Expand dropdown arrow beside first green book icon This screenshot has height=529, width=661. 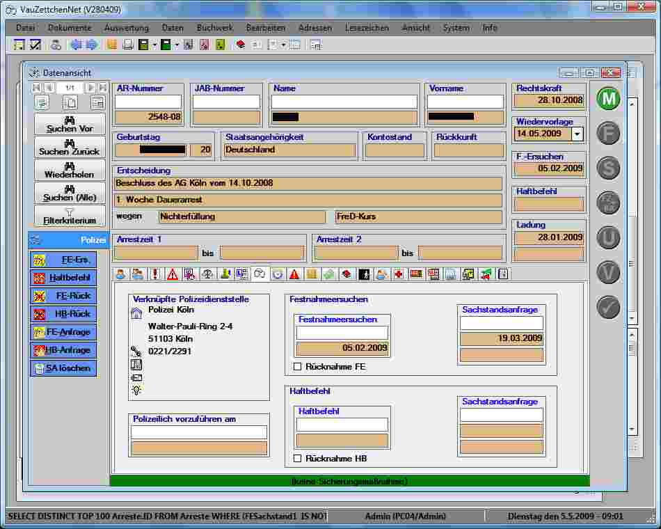click(154, 45)
